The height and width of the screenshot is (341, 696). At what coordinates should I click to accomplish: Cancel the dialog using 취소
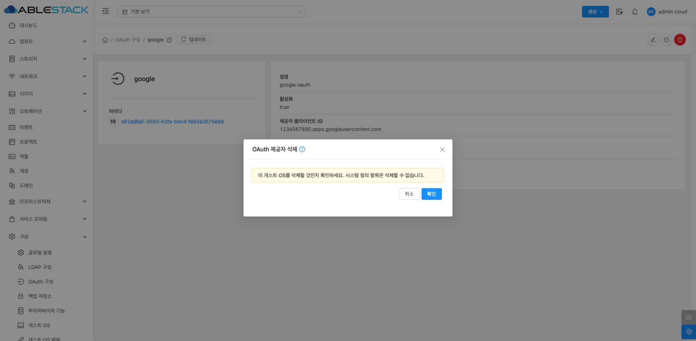pos(409,194)
